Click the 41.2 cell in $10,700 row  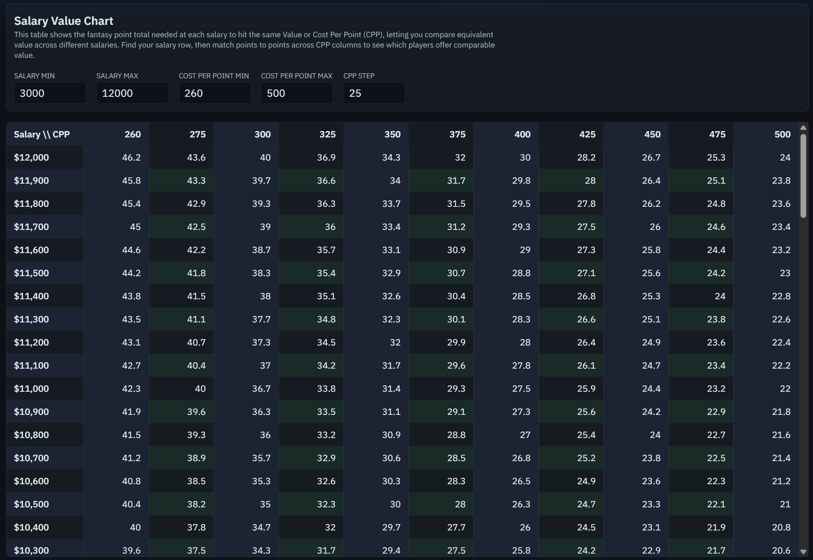coord(116,458)
